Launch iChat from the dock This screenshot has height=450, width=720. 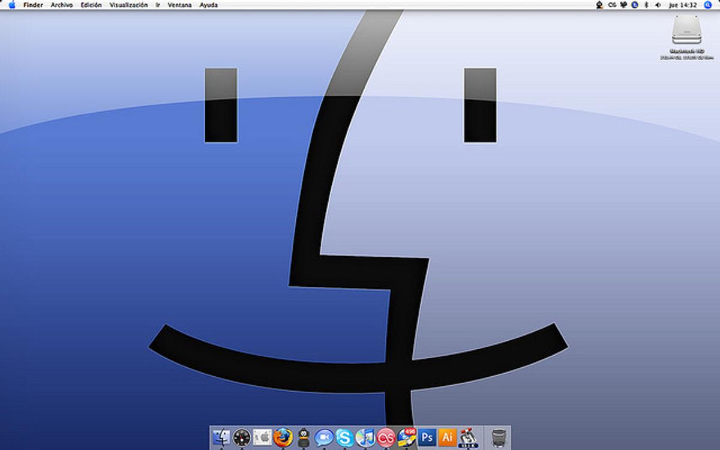coord(323,438)
